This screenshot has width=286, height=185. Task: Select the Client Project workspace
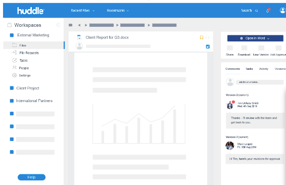pos(28,88)
